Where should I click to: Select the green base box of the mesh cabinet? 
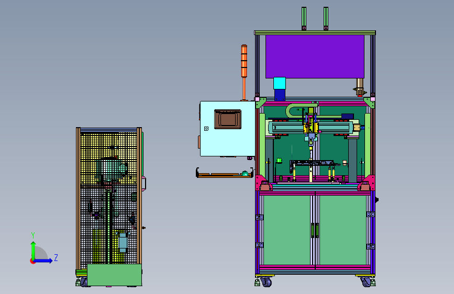(x=114, y=275)
